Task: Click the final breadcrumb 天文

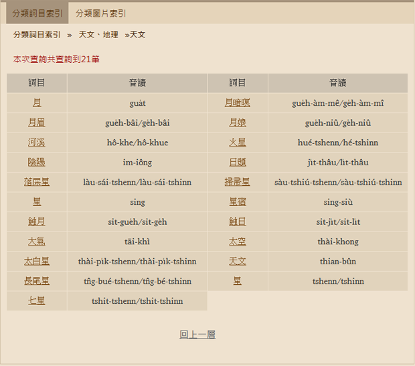Action: (x=137, y=35)
